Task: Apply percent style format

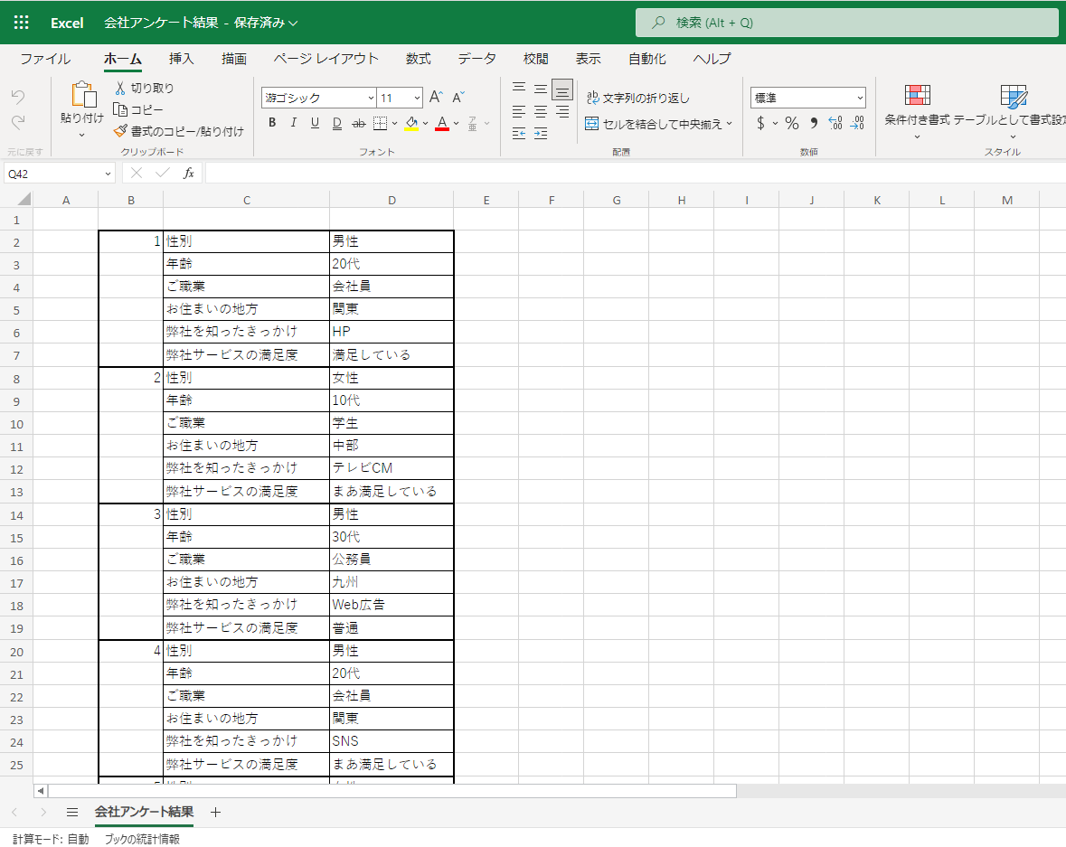Action: coord(791,123)
